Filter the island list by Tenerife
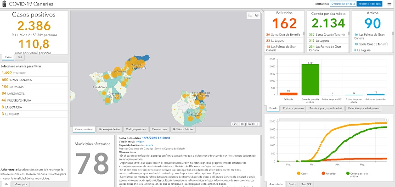This screenshot has width=395, height=187. [x=14, y=72]
